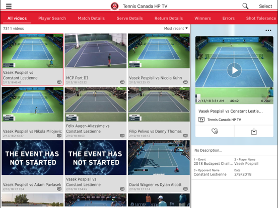Select David Wagner vs Dylan Alcott thumbnail
This screenshot has height=208, width=278.
click(159, 158)
